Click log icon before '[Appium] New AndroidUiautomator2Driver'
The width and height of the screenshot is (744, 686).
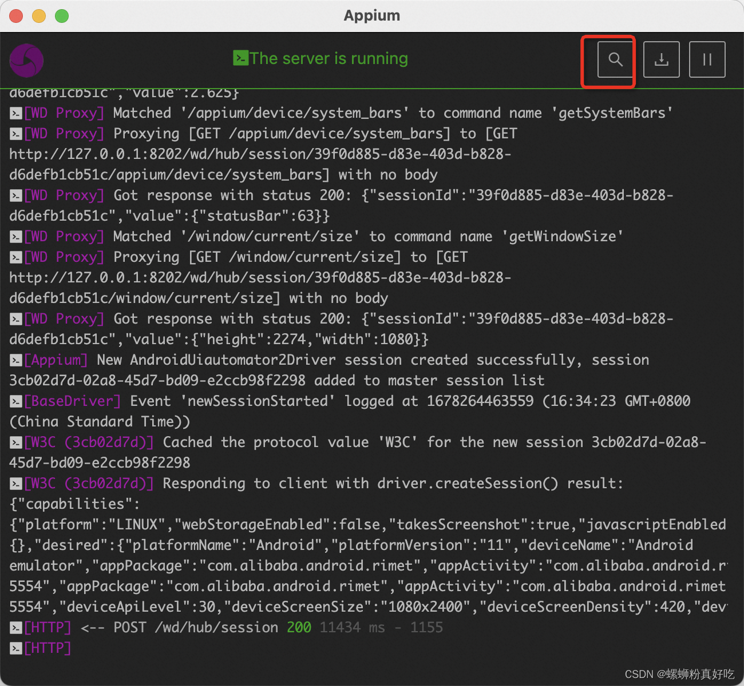(16, 360)
